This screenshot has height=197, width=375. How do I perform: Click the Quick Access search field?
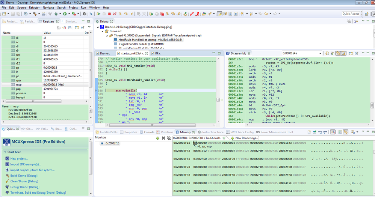tap(351, 14)
